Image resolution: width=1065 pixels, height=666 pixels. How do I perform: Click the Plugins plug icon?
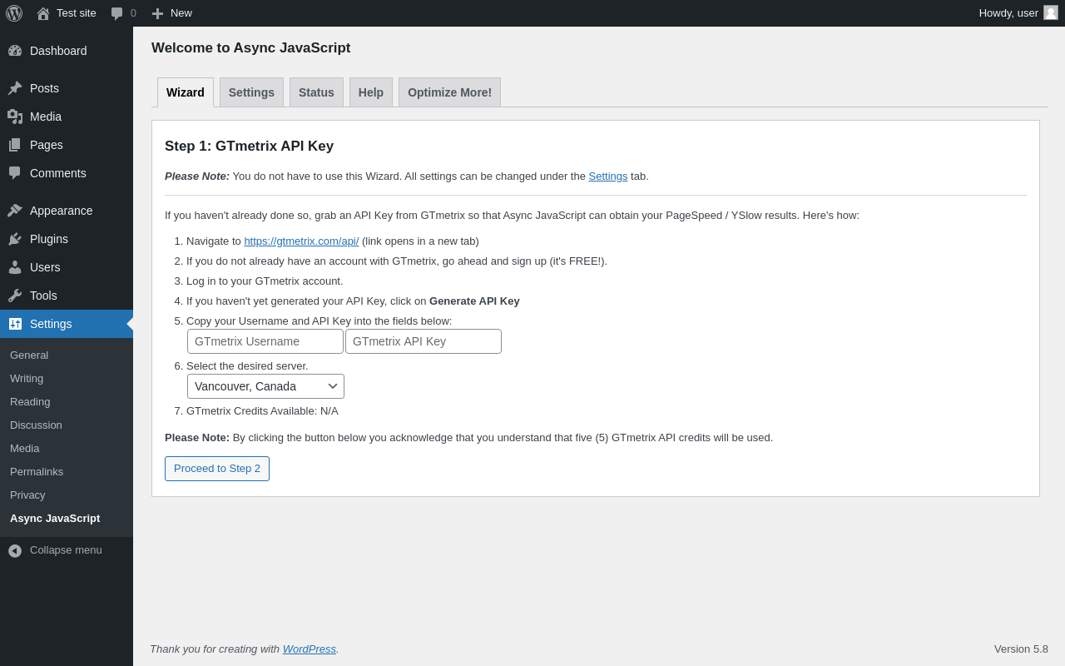point(15,239)
